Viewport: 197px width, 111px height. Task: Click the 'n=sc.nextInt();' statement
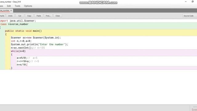[x=22, y=48]
